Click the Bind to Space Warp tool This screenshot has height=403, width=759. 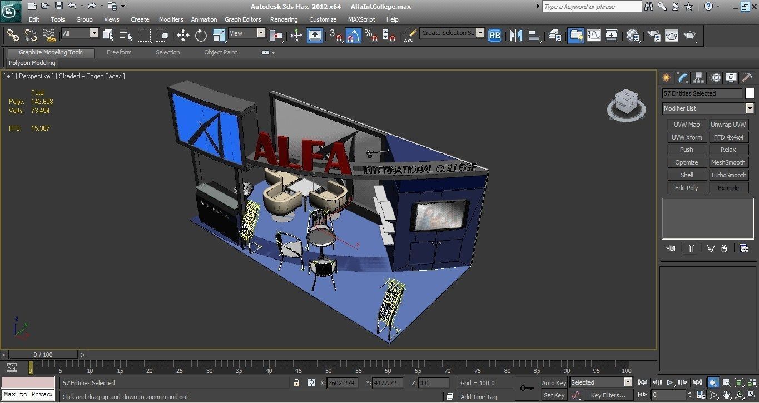pos(49,36)
